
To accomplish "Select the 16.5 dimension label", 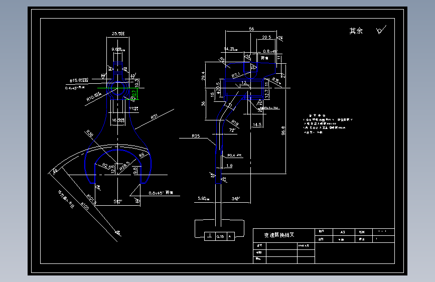I will 118,120.
